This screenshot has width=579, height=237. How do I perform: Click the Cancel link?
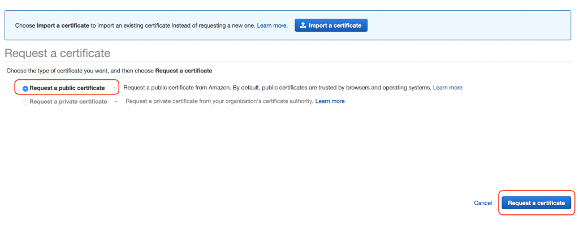pos(483,203)
